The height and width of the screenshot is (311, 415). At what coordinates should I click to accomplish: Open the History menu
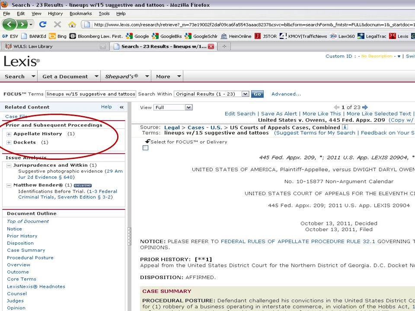55,13
